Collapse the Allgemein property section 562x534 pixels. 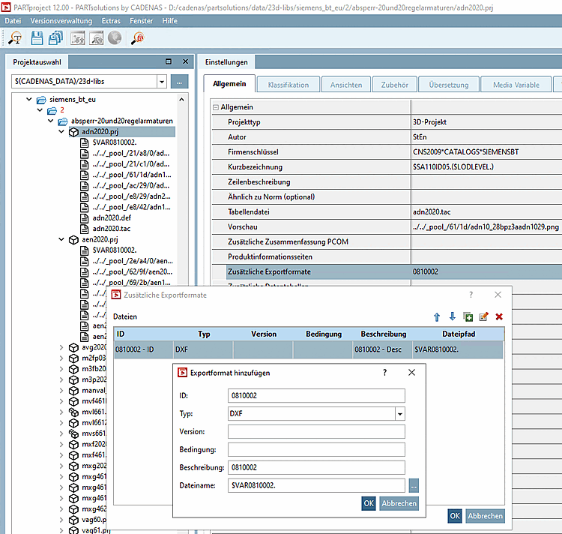click(x=216, y=107)
